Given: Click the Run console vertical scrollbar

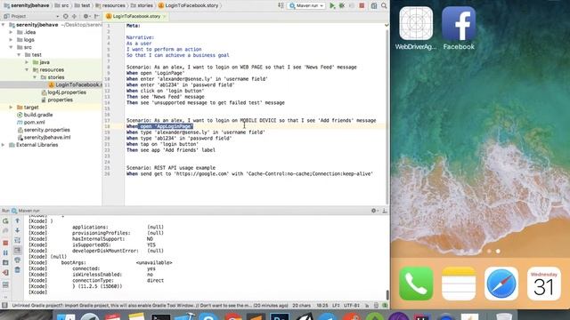Looking at the screenshot, I should tap(387, 294).
